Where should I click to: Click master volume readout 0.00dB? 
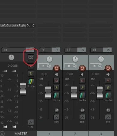pos(13,66)
